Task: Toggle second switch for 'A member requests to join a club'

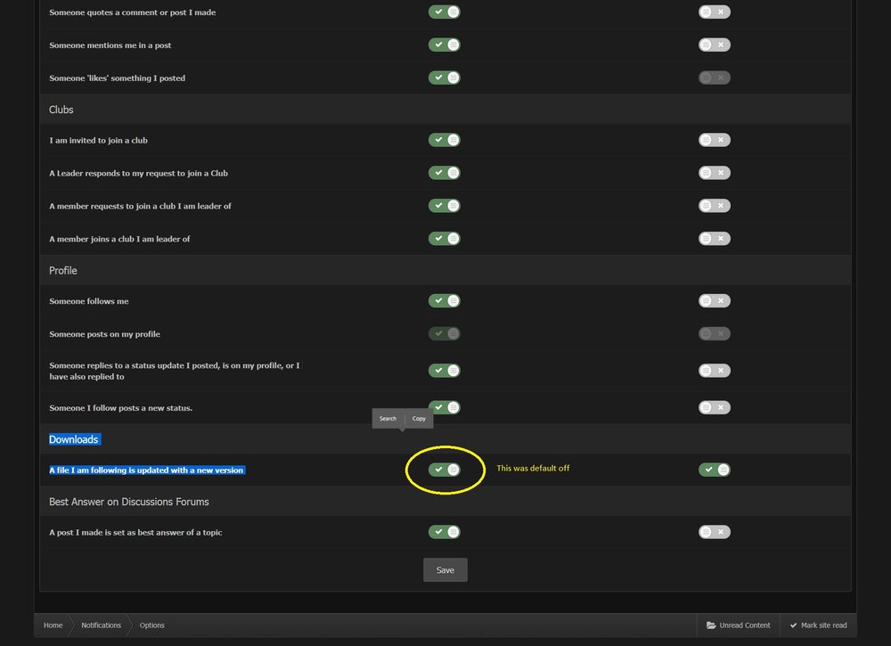Action: point(715,206)
